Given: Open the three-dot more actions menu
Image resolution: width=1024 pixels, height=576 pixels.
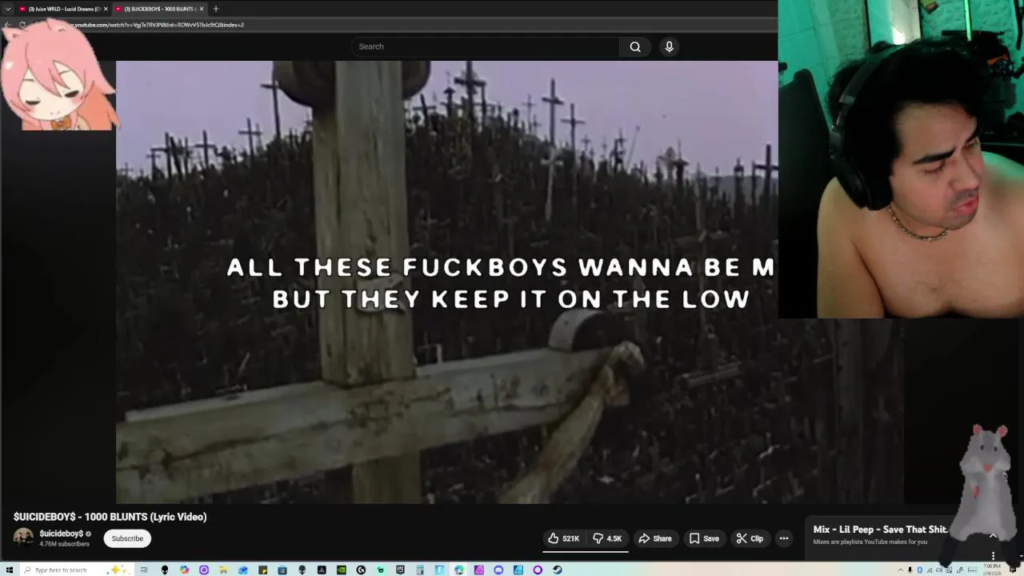Looking at the screenshot, I should point(784,538).
